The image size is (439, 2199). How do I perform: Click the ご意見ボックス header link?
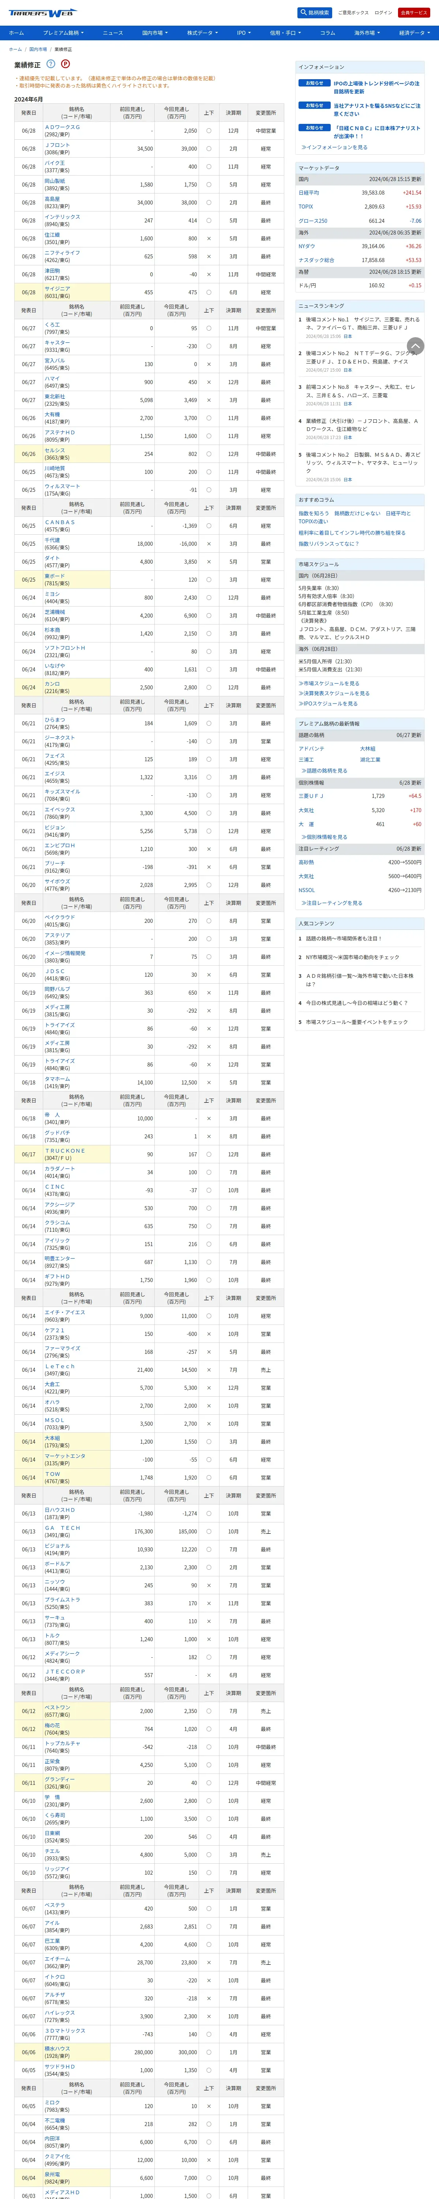tap(353, 13)
